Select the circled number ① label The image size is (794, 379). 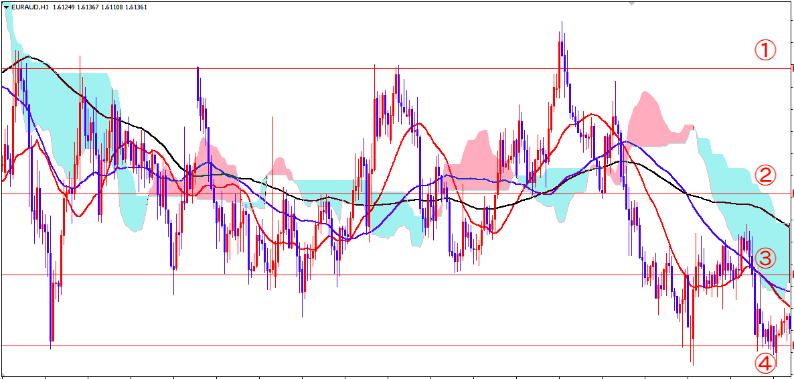coord(765,50)
